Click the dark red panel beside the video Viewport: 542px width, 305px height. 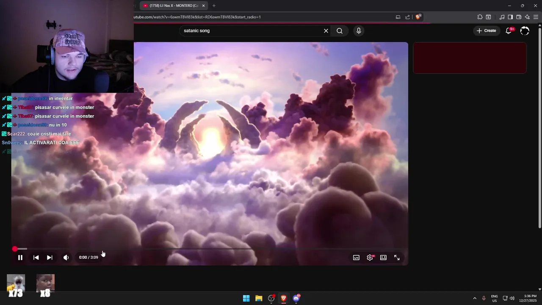(470, 58)
